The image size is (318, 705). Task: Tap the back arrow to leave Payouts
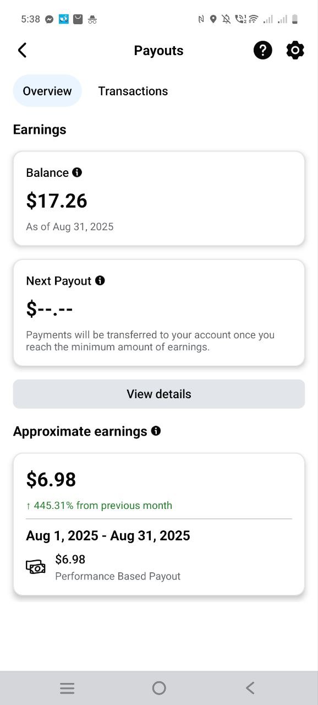tap(22, 50)
